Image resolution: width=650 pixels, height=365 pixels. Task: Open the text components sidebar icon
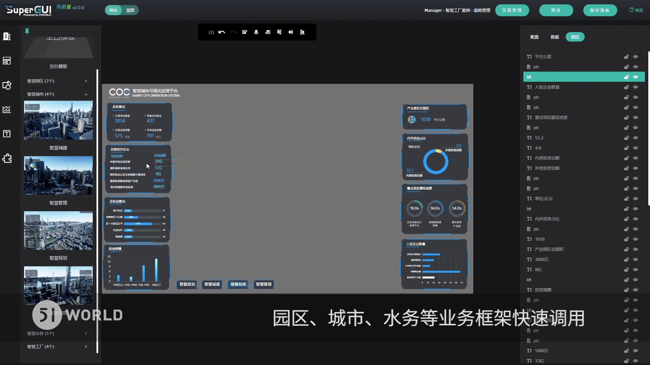pyautogui.click(x=7, y=134)
